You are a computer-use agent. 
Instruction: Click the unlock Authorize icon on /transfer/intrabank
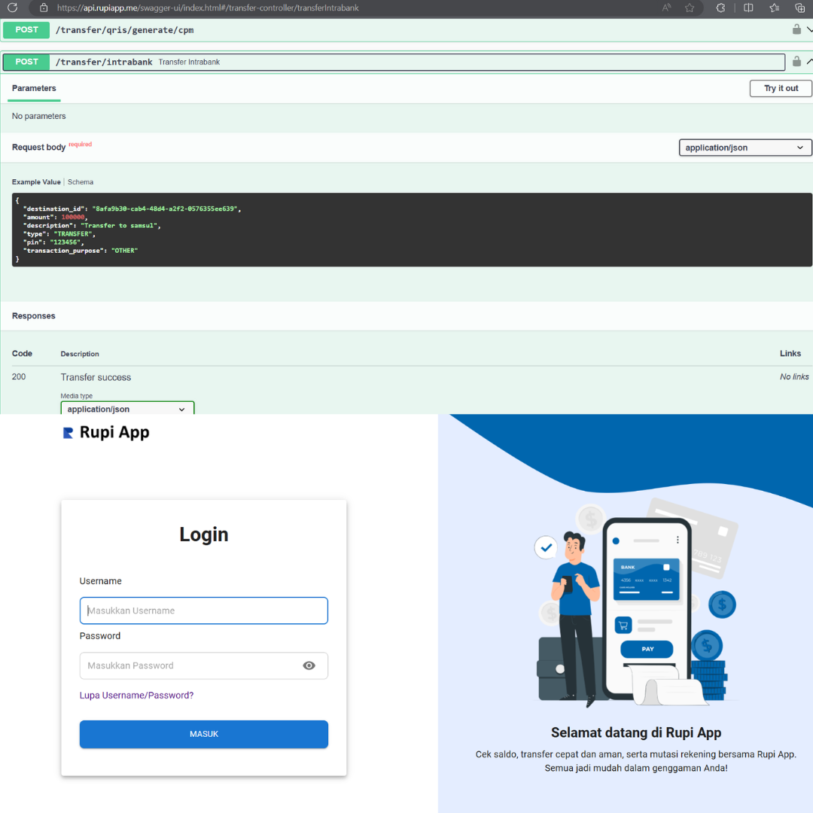point(796,61)
